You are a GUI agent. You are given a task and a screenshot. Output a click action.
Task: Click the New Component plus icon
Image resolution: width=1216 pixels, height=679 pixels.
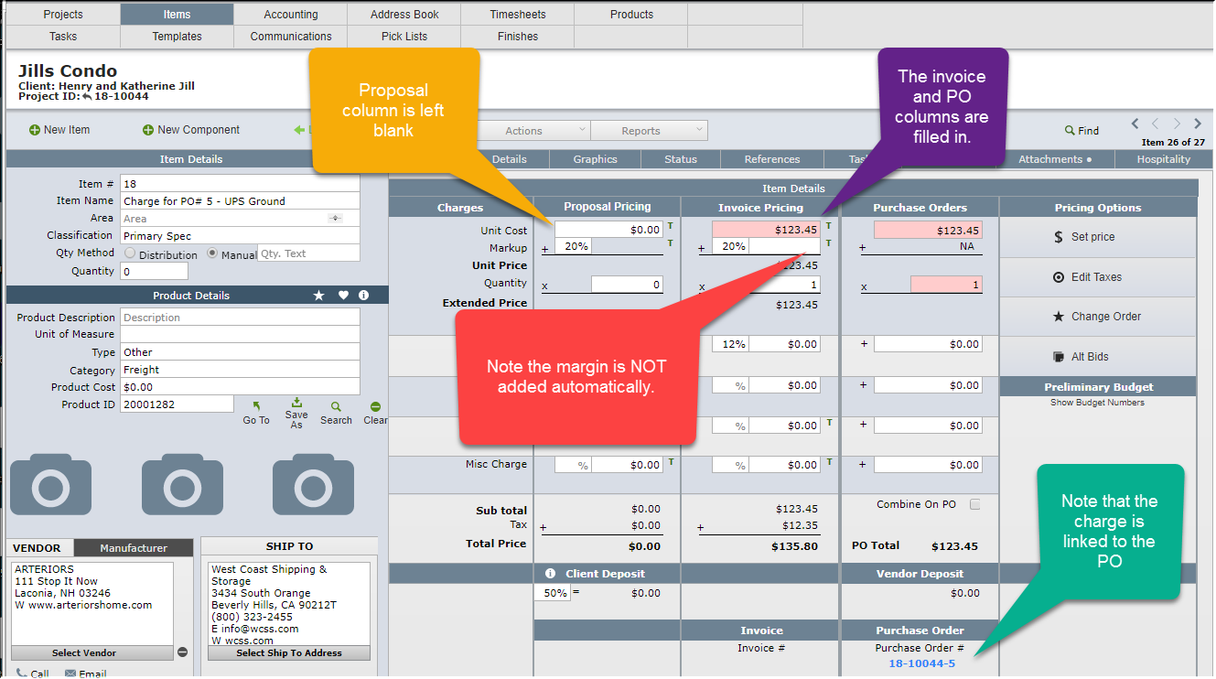tap(148, 130)
